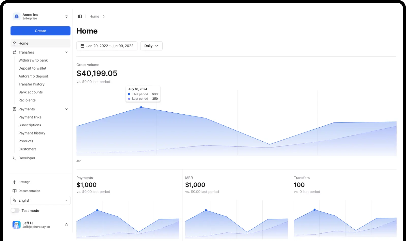406x241 pixels.
Task: Click the breadcrumb chevron after Home
Action: coord(104,16)
